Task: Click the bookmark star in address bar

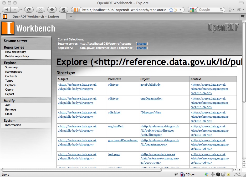Action: coord(171,10)
